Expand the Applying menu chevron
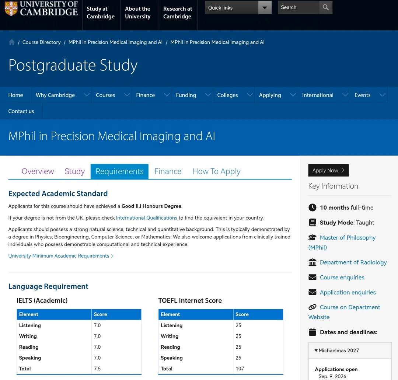The image size is (398, 380). [293, 95]
